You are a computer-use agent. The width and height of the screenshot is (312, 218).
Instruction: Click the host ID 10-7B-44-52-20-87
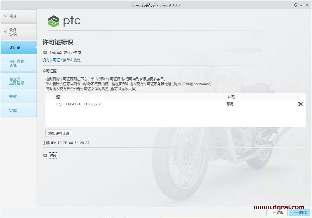pos(73,143)
